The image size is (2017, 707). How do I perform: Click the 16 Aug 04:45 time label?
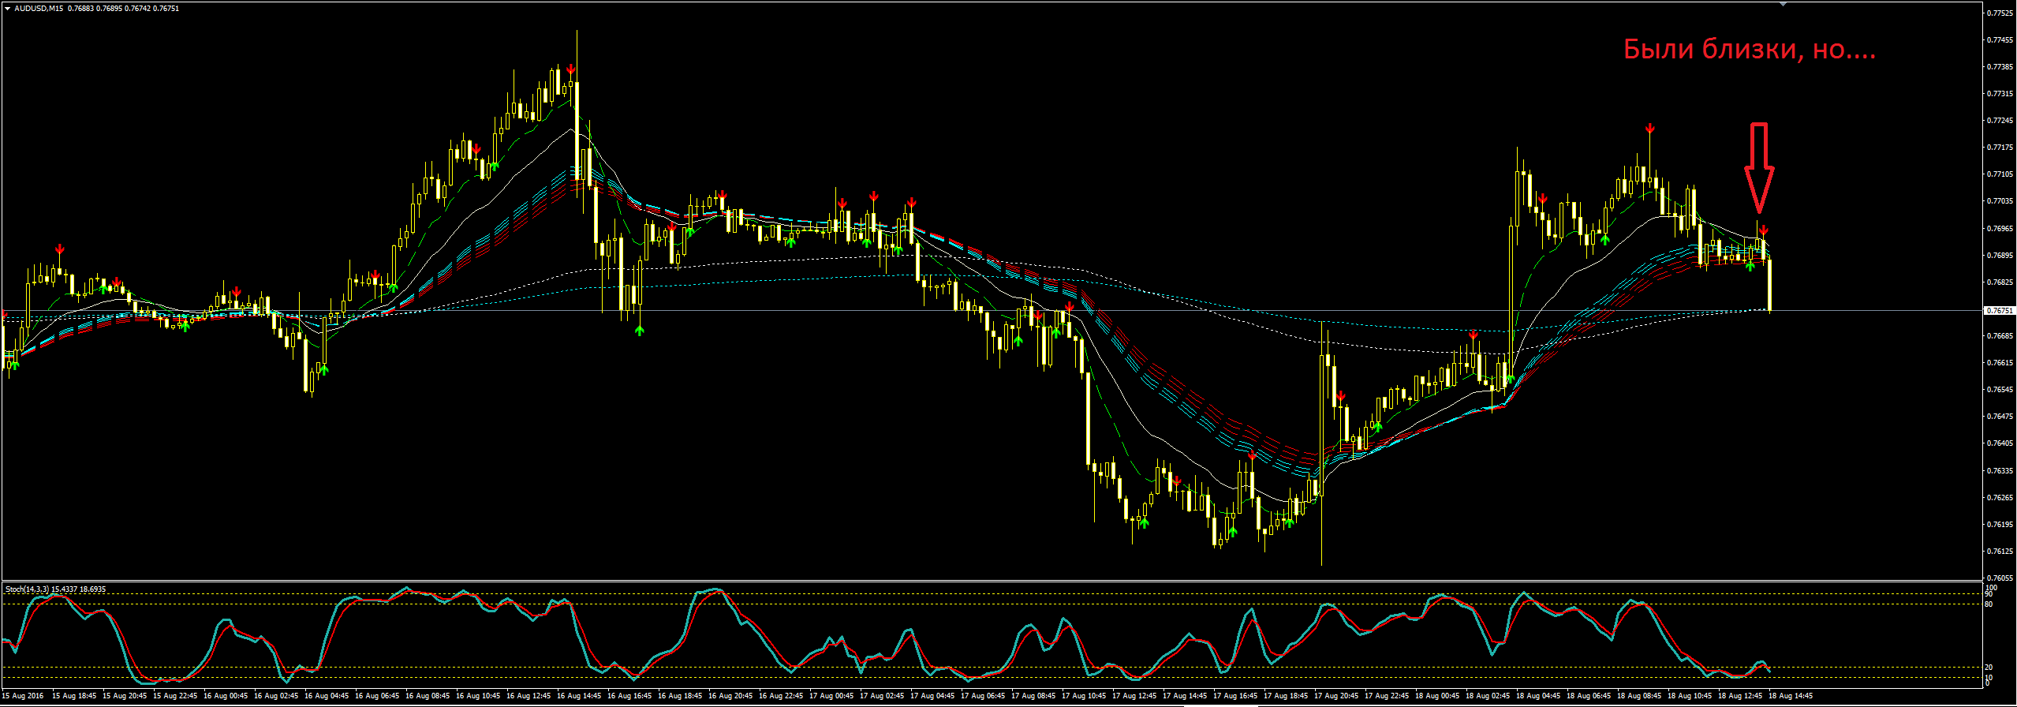point(327,696)
